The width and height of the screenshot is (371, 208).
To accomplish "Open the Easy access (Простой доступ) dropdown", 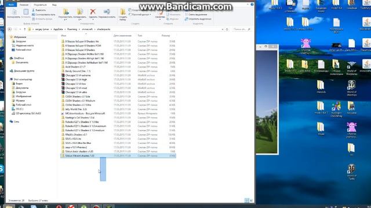I will pos(140,14).
